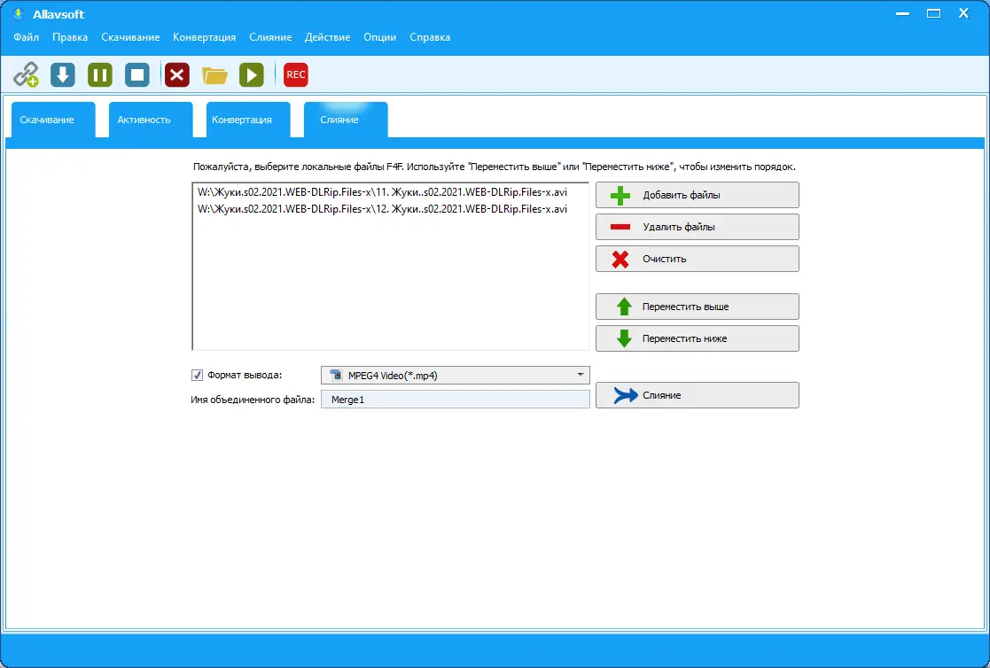This screenshot has height=668, width=990.
Task: Close the Allavsoft window
Action: tap(963, 13)
